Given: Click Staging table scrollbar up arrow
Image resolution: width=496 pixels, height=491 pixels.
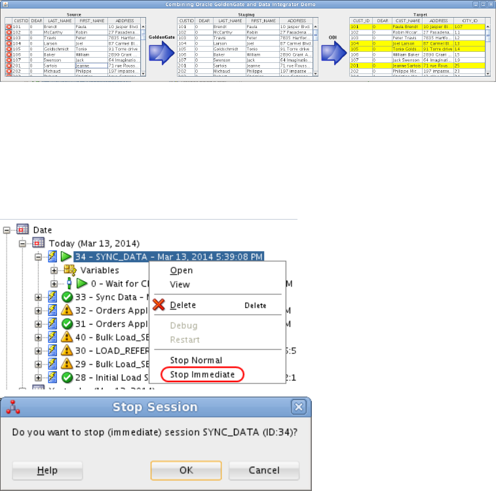Looking at the screenshot, I should (315, 27).
